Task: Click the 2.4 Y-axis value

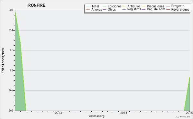Action: click(x=11, y=30)
